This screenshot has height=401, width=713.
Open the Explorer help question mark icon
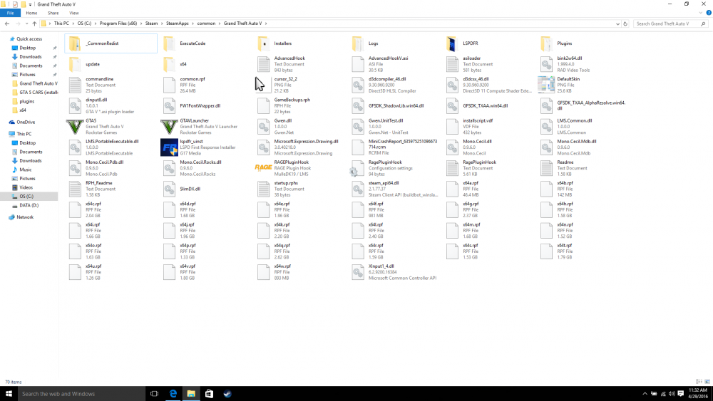pyautogui.click(x=709, y=13)
